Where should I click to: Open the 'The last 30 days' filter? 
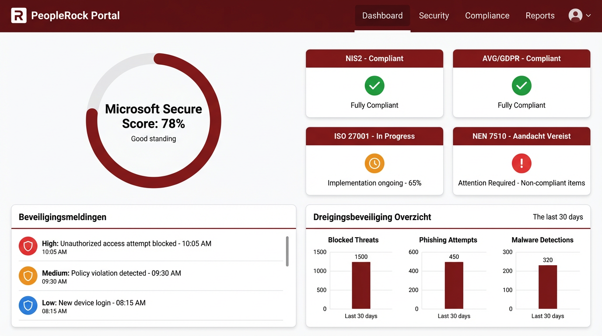[558, 217]
